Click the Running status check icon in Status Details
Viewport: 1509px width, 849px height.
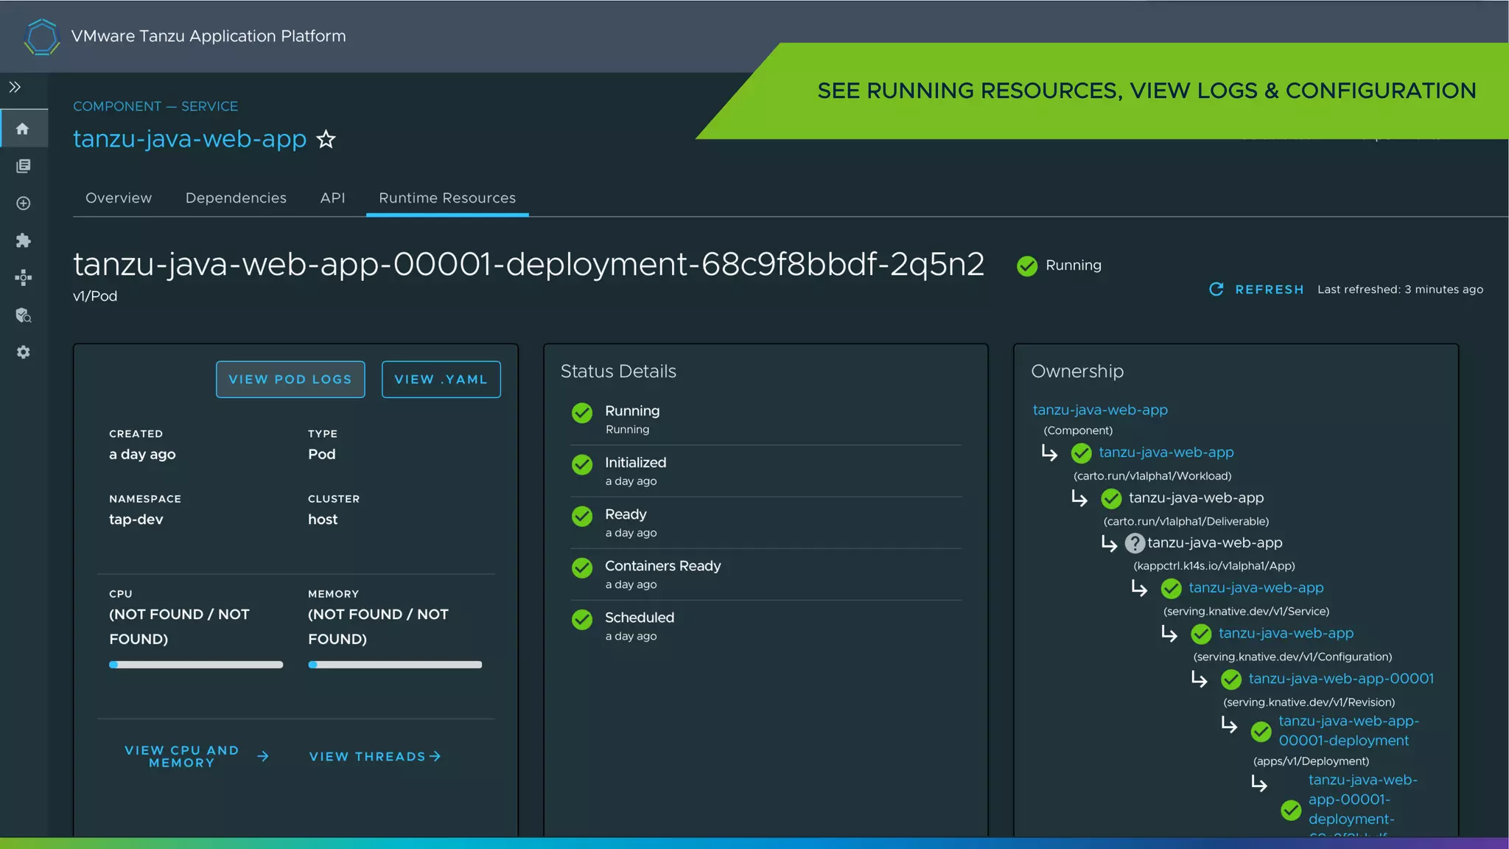point(582,413)
